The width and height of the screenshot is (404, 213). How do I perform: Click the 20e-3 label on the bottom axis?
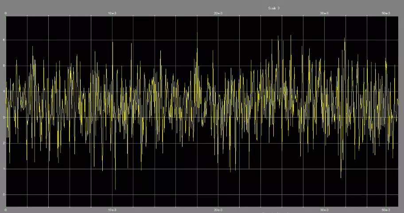[218, 210]
